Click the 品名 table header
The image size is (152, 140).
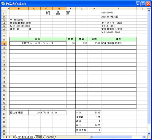[x=38, y=39]
